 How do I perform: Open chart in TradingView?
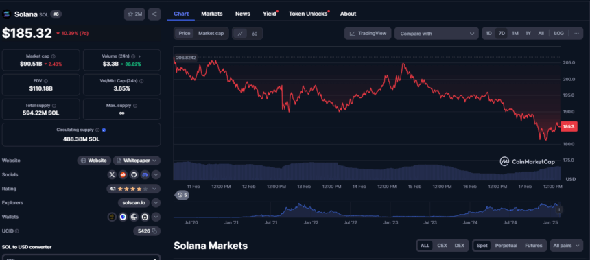(x=368, y=33)
